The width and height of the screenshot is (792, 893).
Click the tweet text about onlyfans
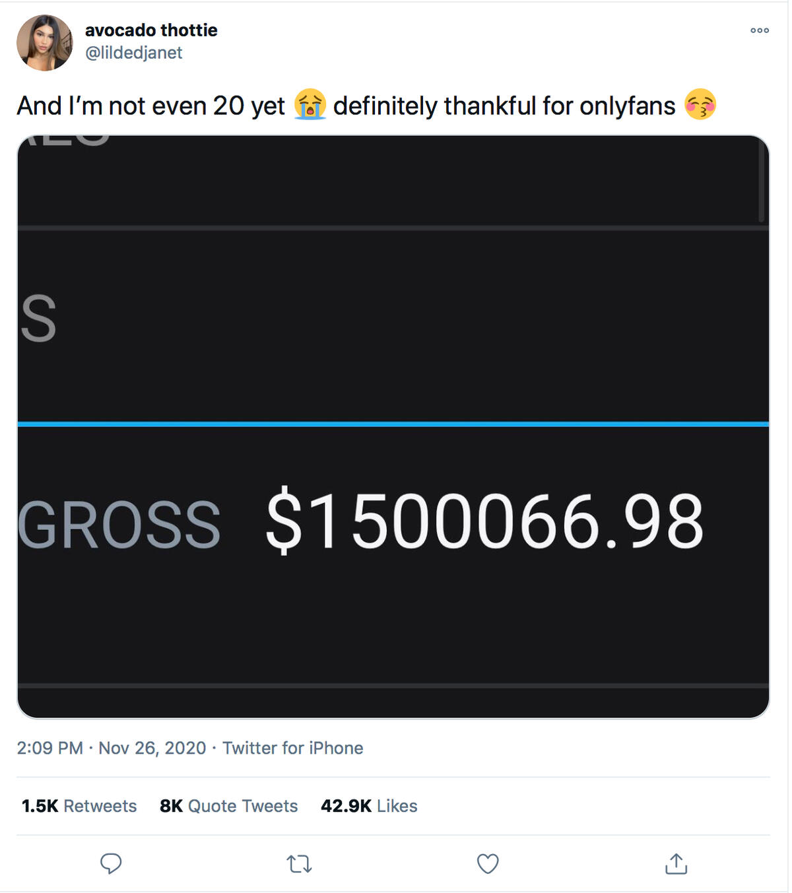(x=504, y=106)
